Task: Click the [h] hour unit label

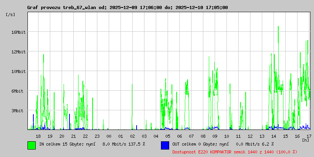Action: [x=306, y=140]
